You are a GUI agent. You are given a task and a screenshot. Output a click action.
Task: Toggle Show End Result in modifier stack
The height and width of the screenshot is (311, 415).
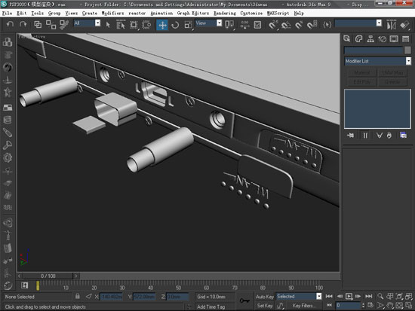click(365, 136)
